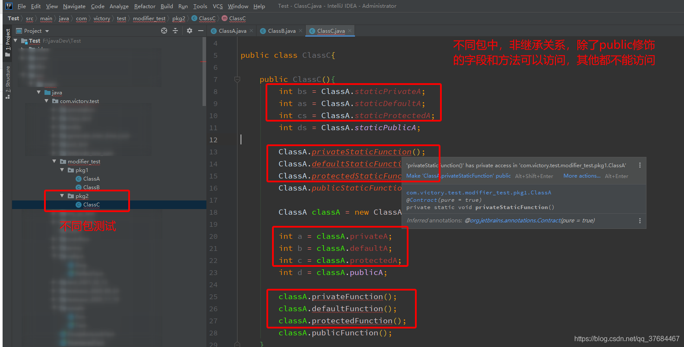
Task: Open the Help menu
Action: point(259,6)
